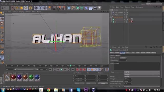Select the Live Selection arrow tool

coord(13,8)
